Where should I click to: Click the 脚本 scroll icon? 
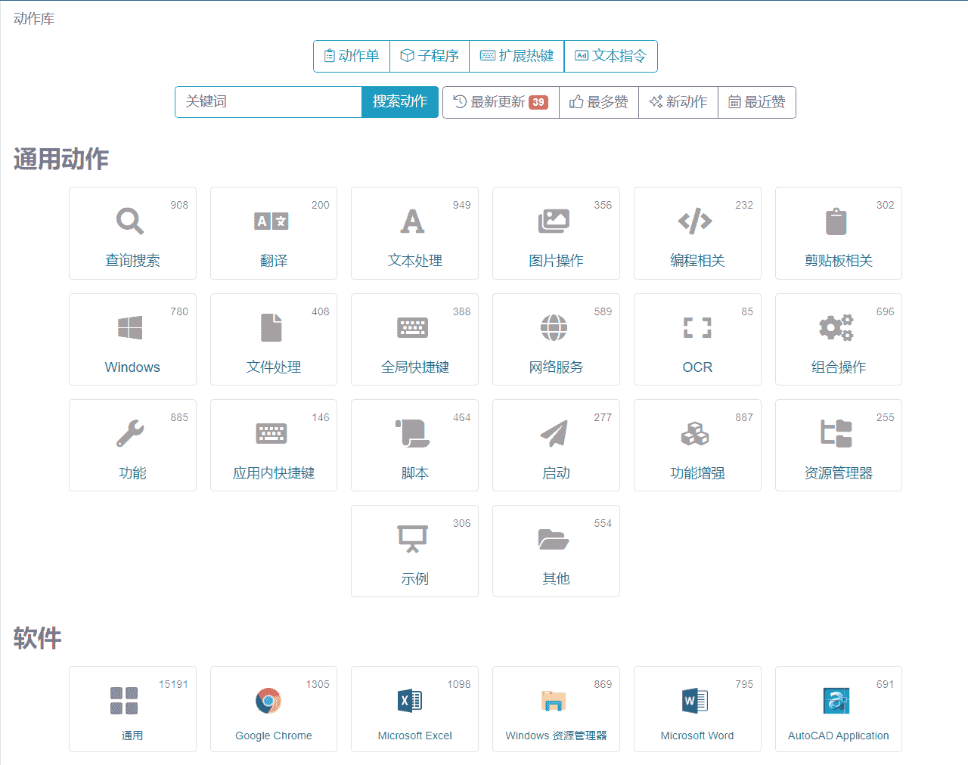[412, 433]
